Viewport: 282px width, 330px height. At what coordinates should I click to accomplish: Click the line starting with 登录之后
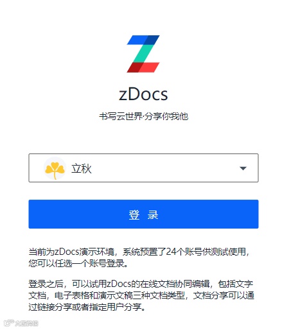click(x=141, y=284)
